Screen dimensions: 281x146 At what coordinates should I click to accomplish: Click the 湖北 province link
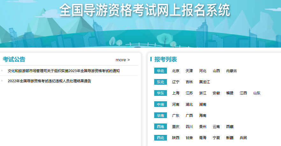pyautogui.click(x=189, y=104)
